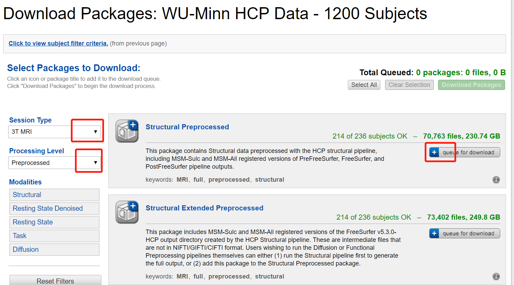Screen dimensions: 514x285
Task: Expand the Processing Level dropdown
Action: point(55,163)
